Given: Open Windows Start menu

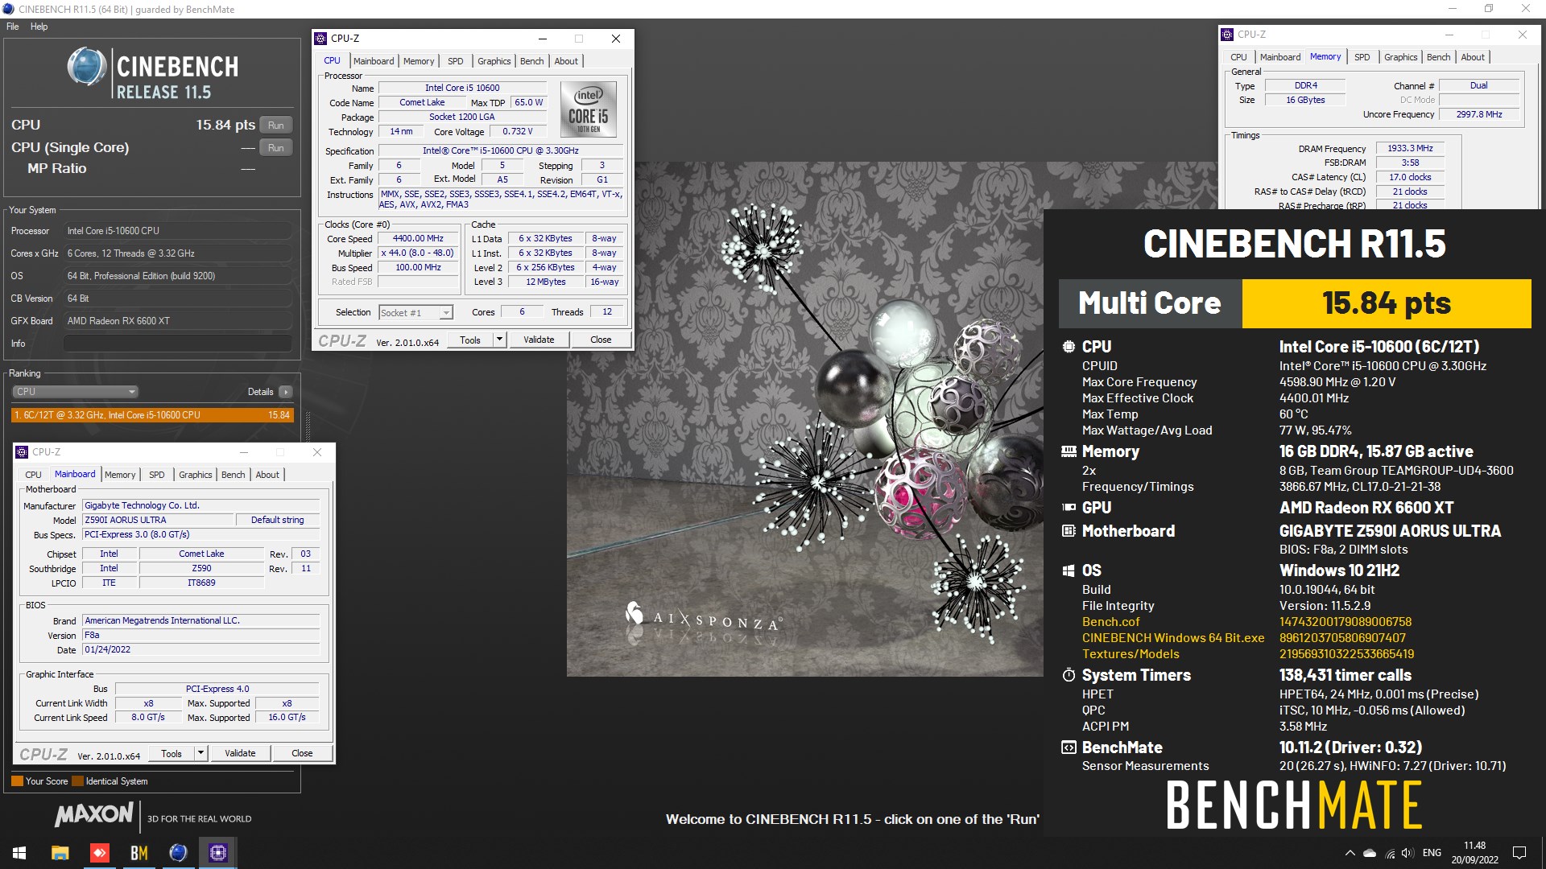Looking at the screenshot, I should pos(19,853).
